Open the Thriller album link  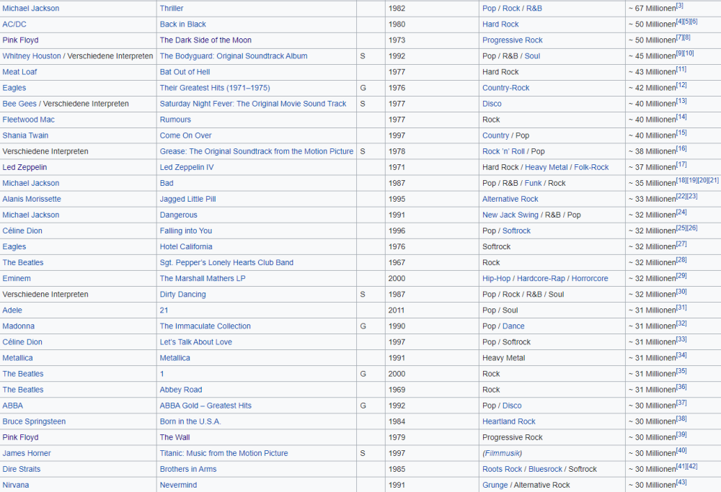click(172, 9)
